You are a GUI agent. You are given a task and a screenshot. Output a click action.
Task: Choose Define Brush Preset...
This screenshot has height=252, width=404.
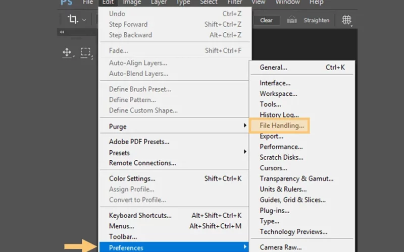click(174, 89)
